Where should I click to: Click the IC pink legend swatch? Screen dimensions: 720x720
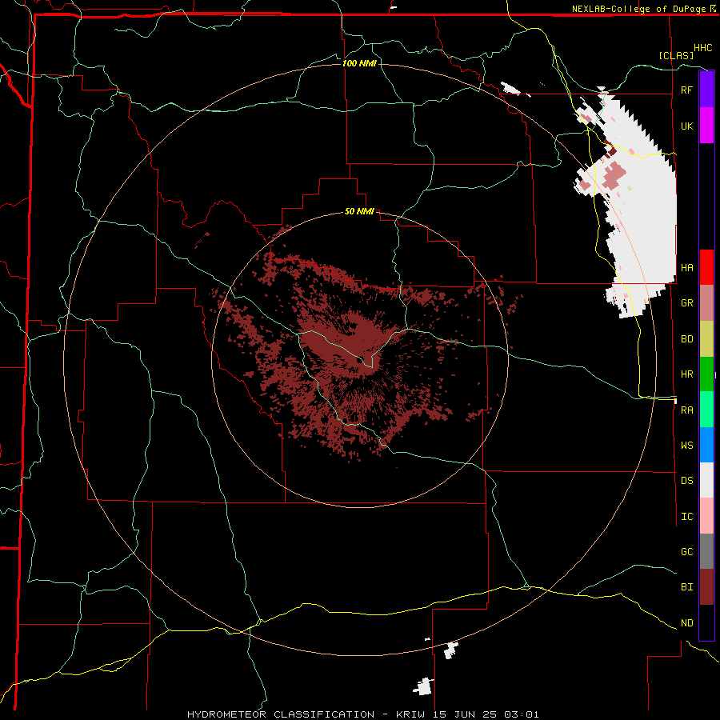point(706,516)
